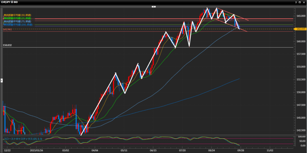Click the CHF/JPY BID window title
Viewport: 307px width, 153px height.
point(10,2)
